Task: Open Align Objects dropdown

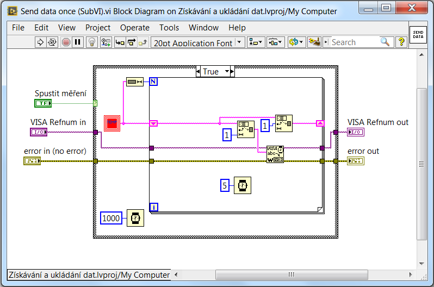Action: coord(256,42)
